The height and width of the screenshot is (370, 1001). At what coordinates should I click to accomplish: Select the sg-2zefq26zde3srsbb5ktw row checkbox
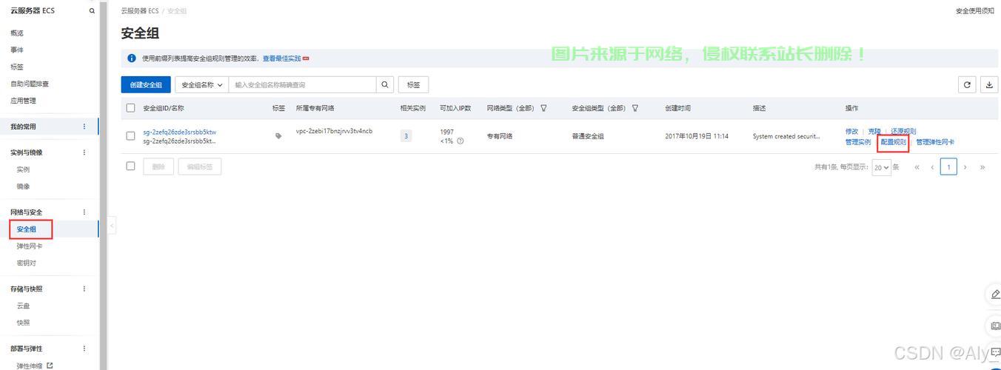131,136
